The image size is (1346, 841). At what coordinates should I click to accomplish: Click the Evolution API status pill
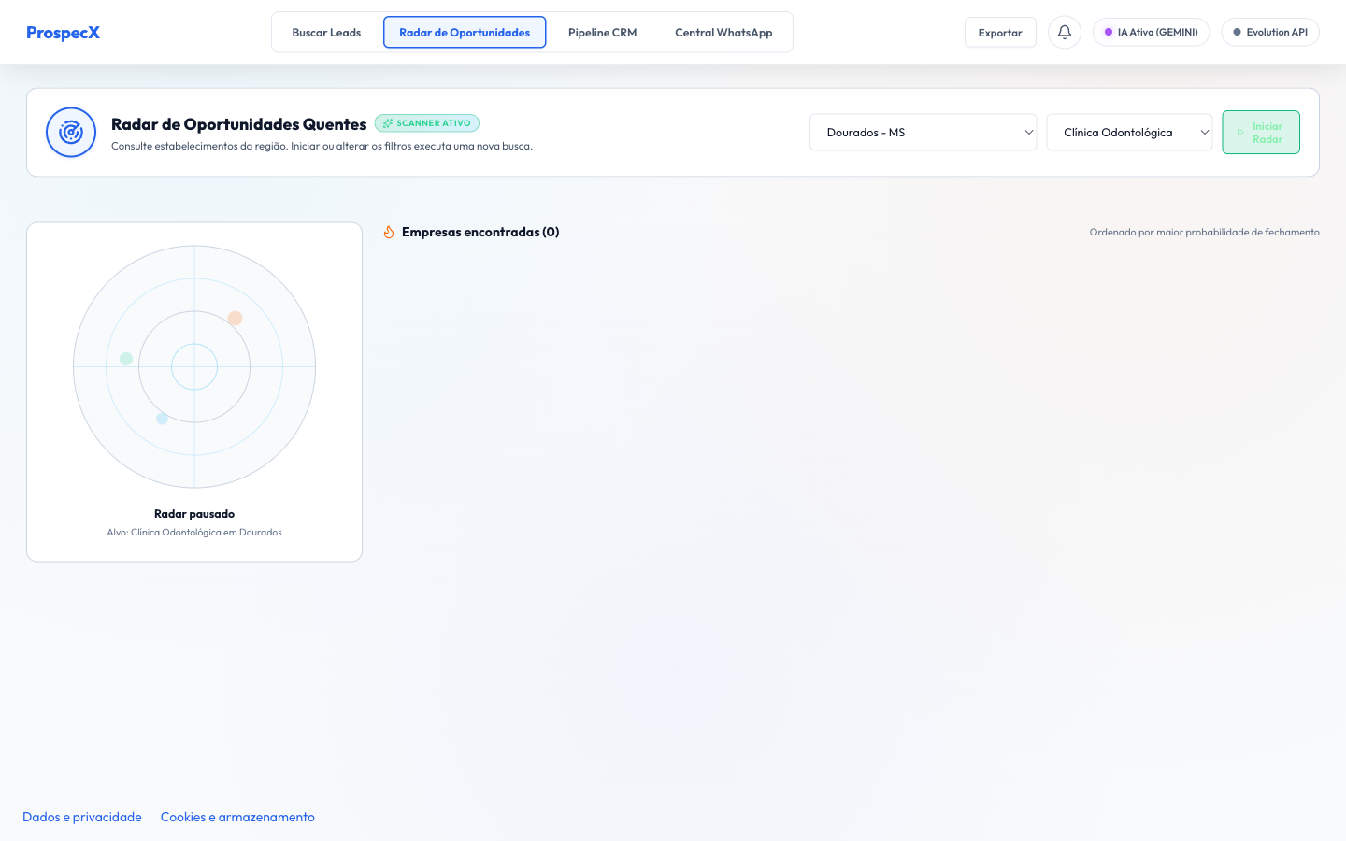click(1270, 33)
